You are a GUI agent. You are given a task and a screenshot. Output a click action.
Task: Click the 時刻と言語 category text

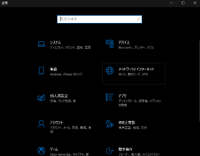click(x=127, y=123)
